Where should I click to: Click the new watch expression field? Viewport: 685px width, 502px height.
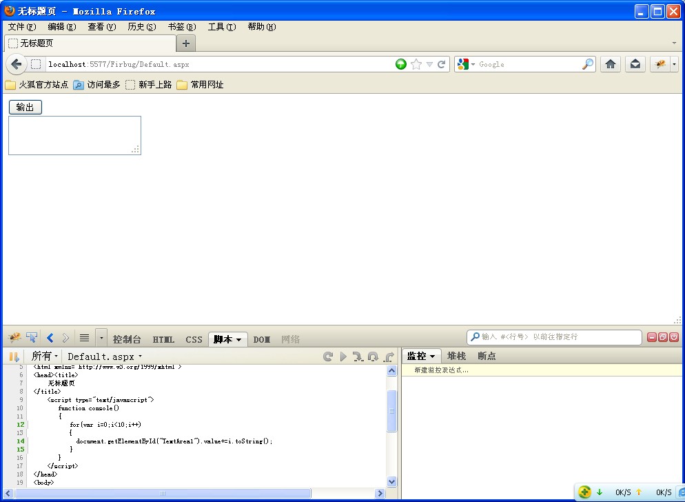(x=543, y=370)
